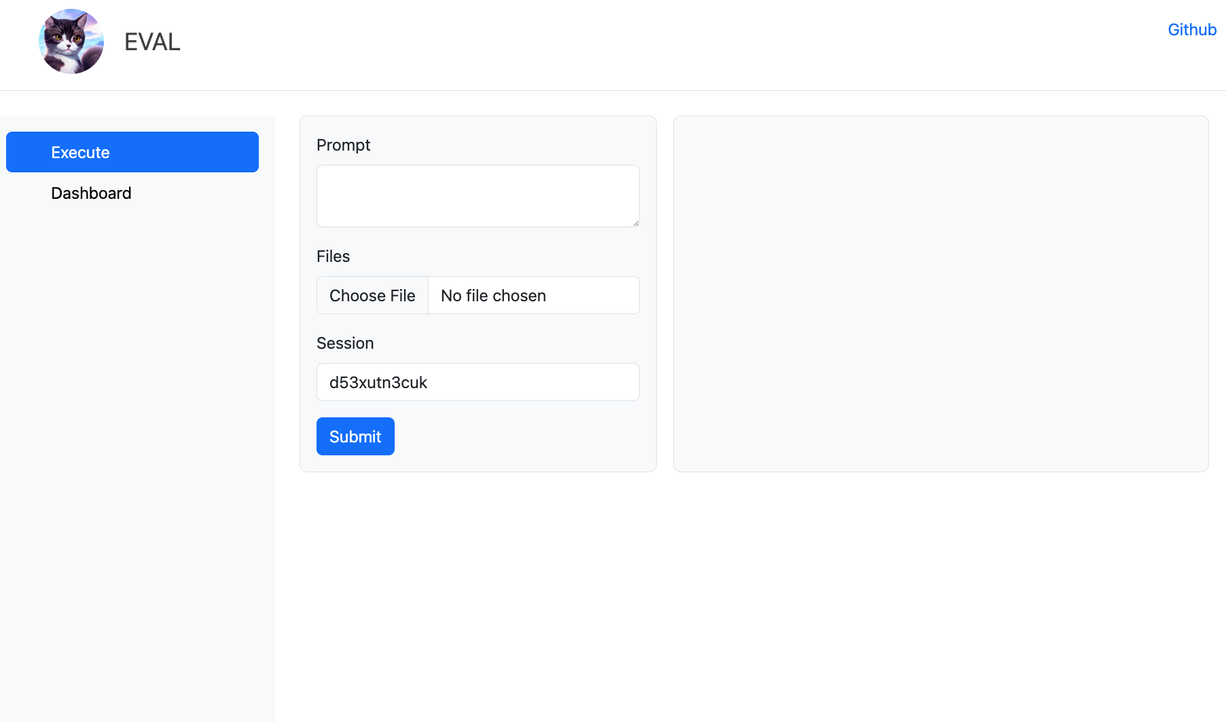Click the Session label
This screenshot has width=1226, height=722.
pyautogui.click(x=345, y=343)
